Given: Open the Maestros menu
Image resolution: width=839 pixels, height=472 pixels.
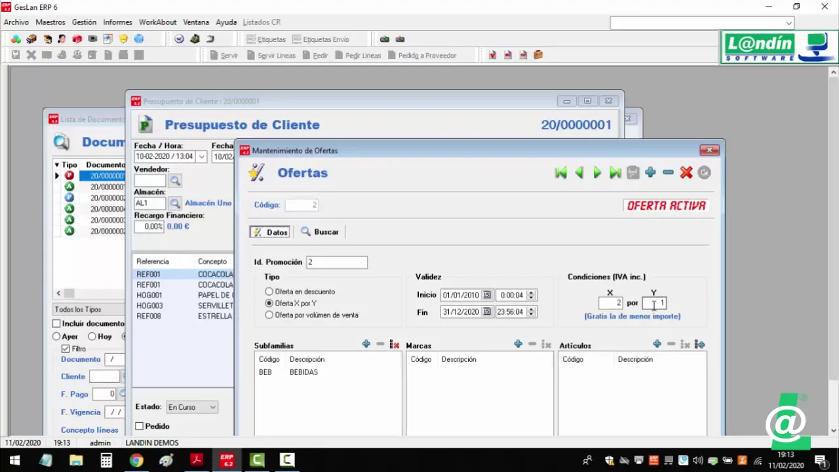Looking at the screenshot, I should (x=50, y=22).
